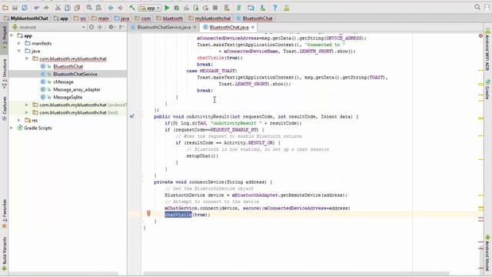Collapse the app module node
The height and width of the screenshot is (277, 492).
pyautogui.click(x=12, y=36)
